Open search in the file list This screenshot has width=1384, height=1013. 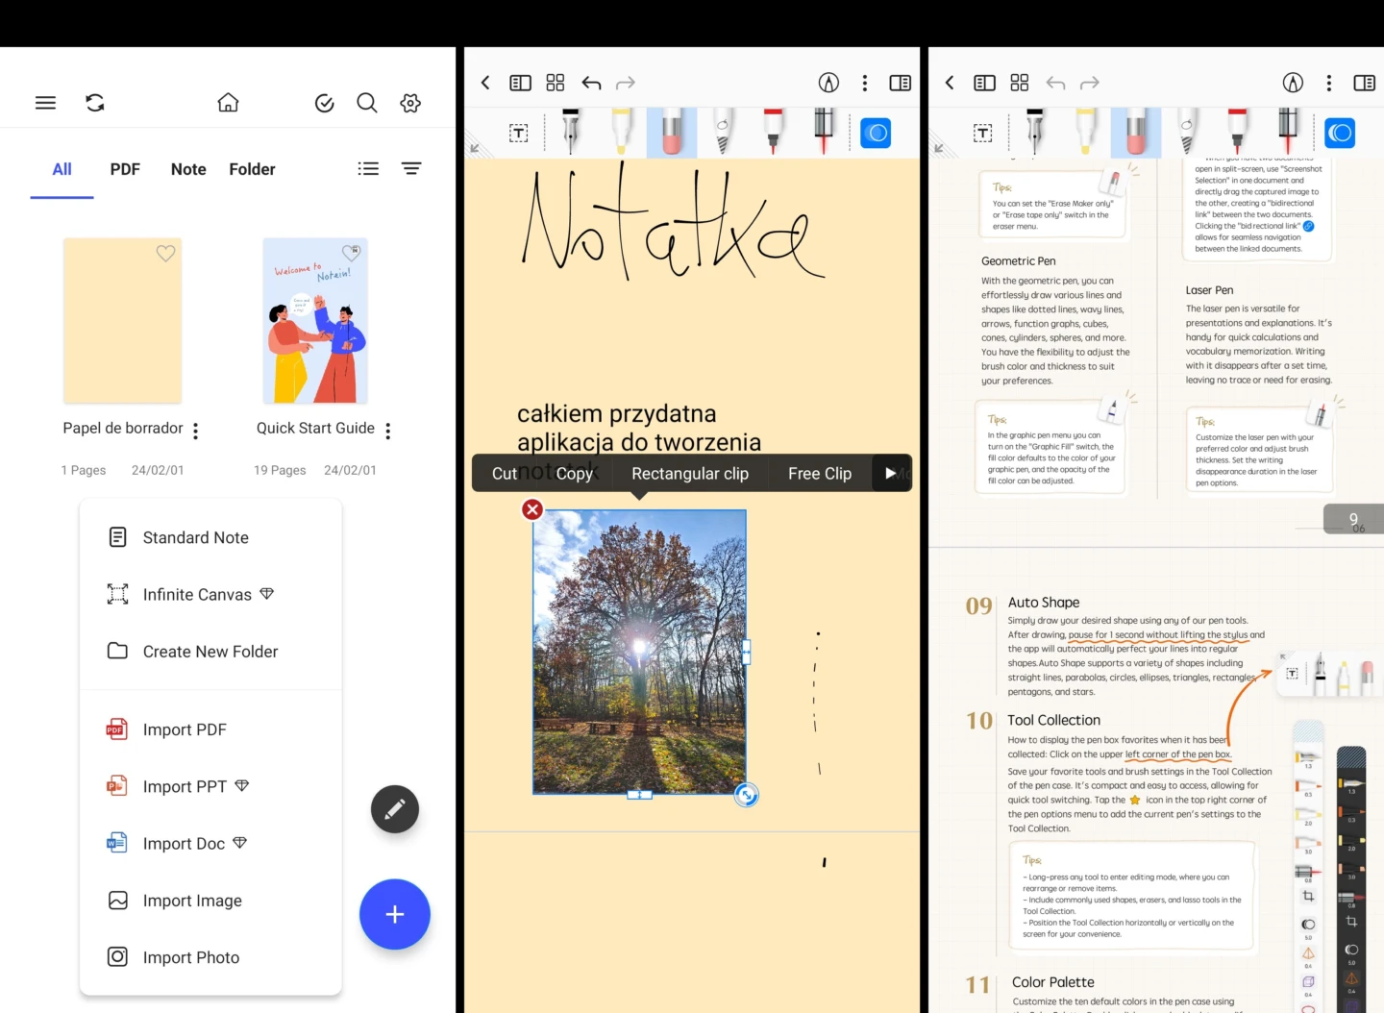click(x=367, y=103)
